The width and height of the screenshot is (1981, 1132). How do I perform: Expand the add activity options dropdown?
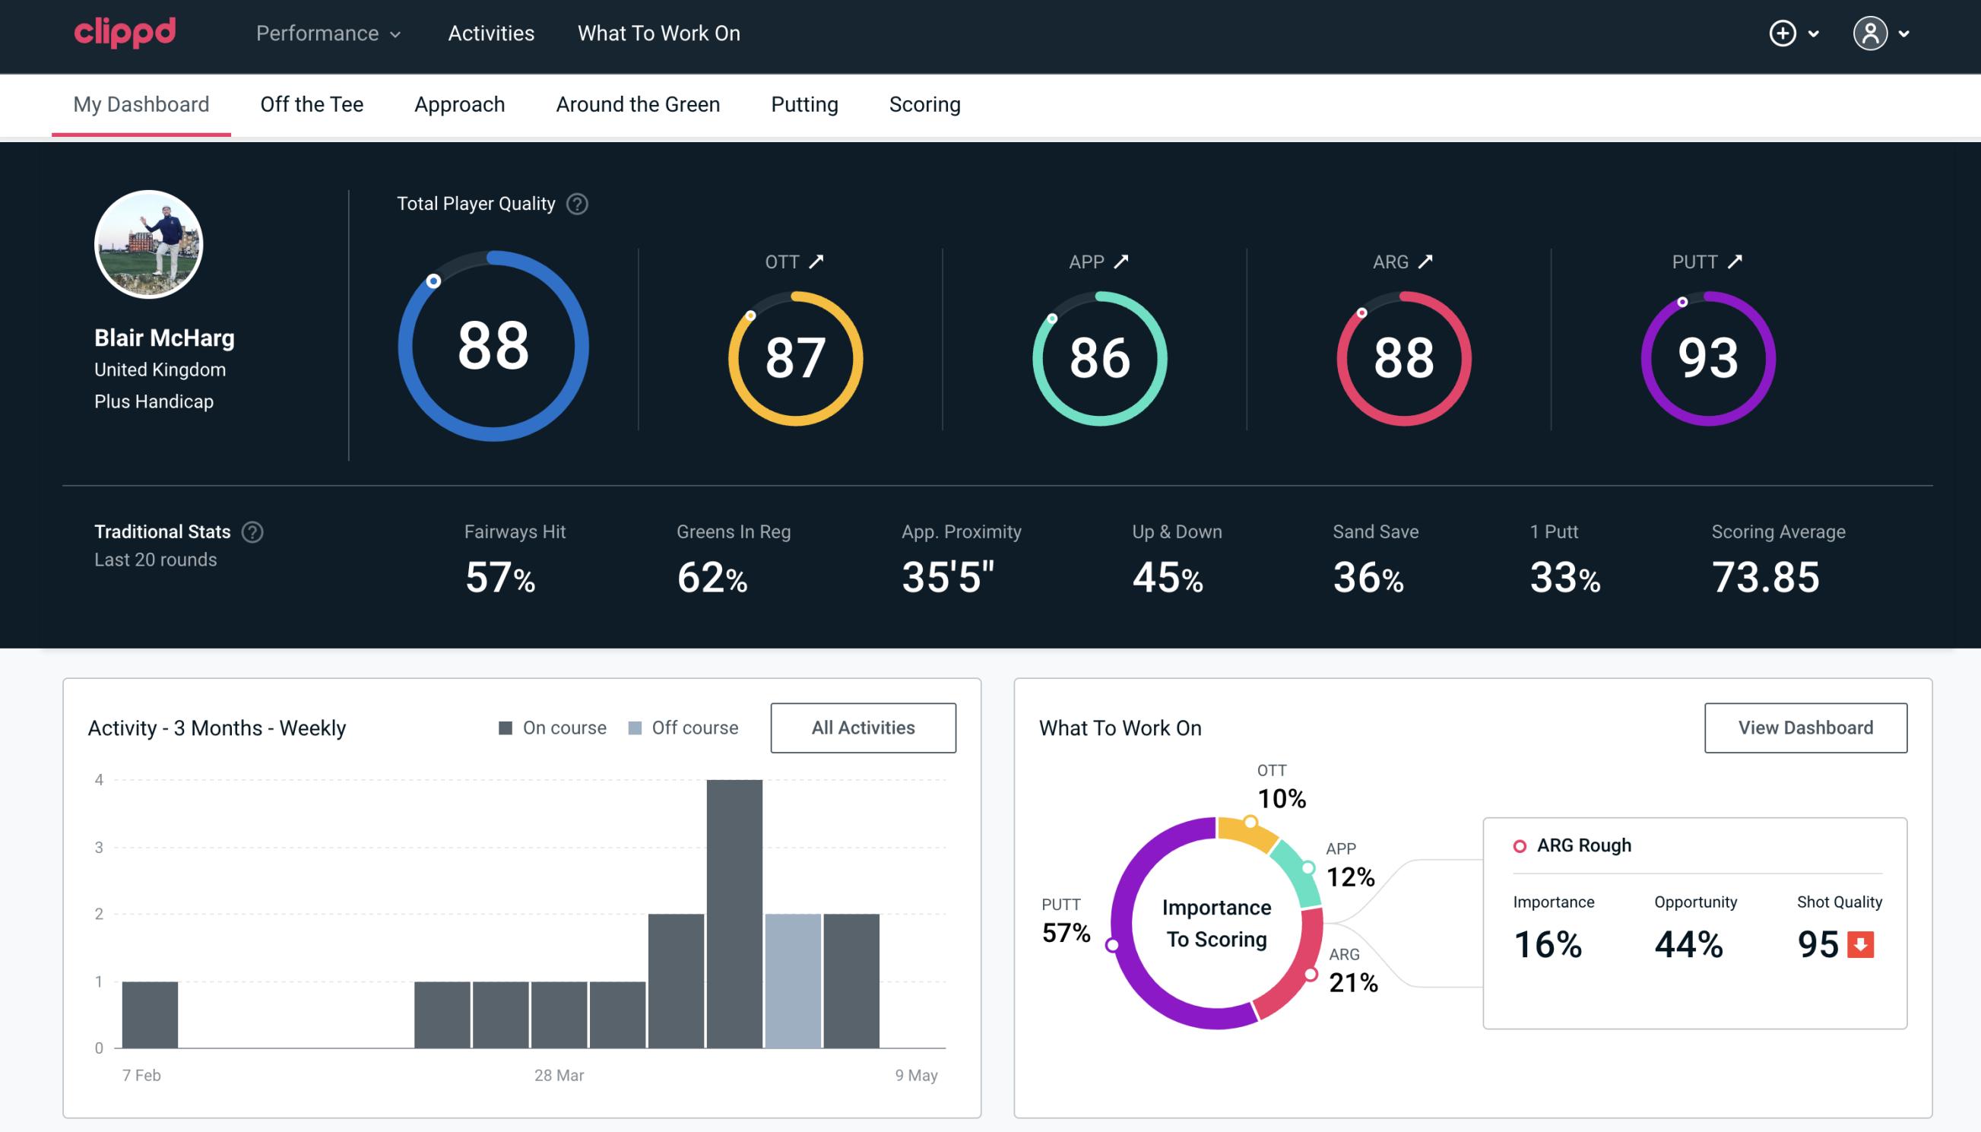(x=1797, y=34)
